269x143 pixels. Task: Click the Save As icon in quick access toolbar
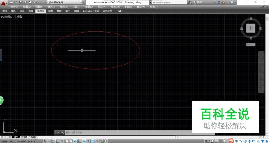tap(25, 2)
